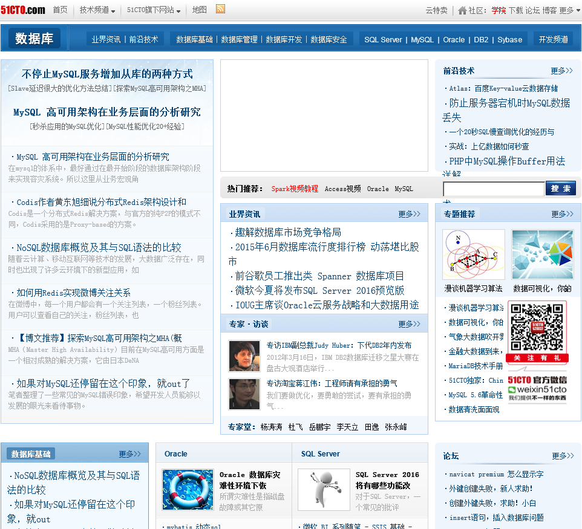582x529 pixels.
Task: Open 气象大数据吹开 topic link
Action: click(x=476, y=337)
